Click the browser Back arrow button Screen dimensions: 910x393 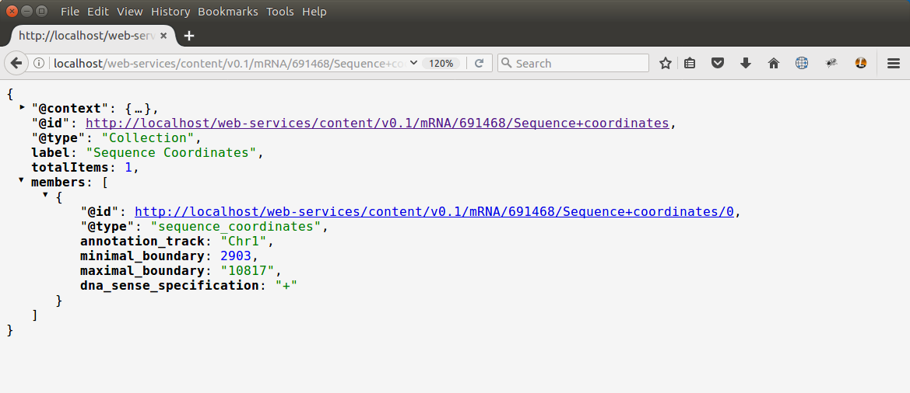point(15,63)
